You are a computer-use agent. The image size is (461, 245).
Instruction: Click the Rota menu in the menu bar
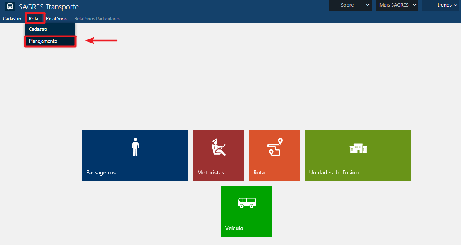click(x=34, y=19)
